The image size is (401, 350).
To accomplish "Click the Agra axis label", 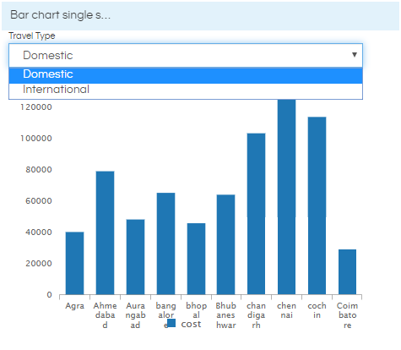I will [x=74, y=306].
